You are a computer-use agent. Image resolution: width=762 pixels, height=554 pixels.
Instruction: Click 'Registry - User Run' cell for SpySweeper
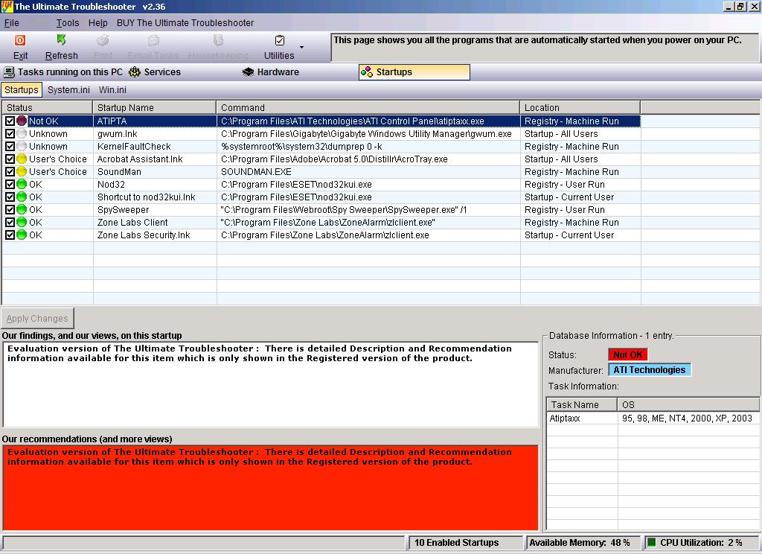point(580,209)
